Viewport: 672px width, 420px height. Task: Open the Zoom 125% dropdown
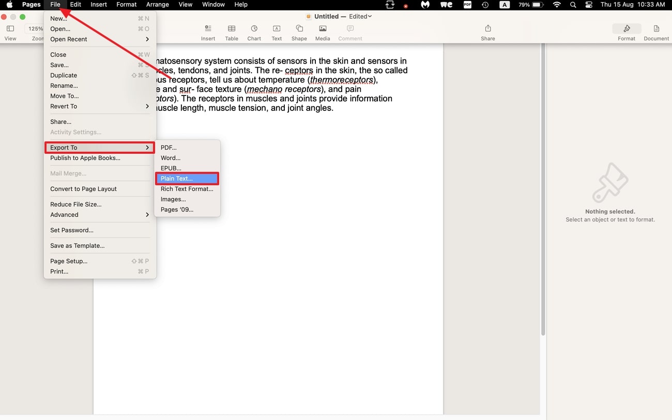point(34,29)
